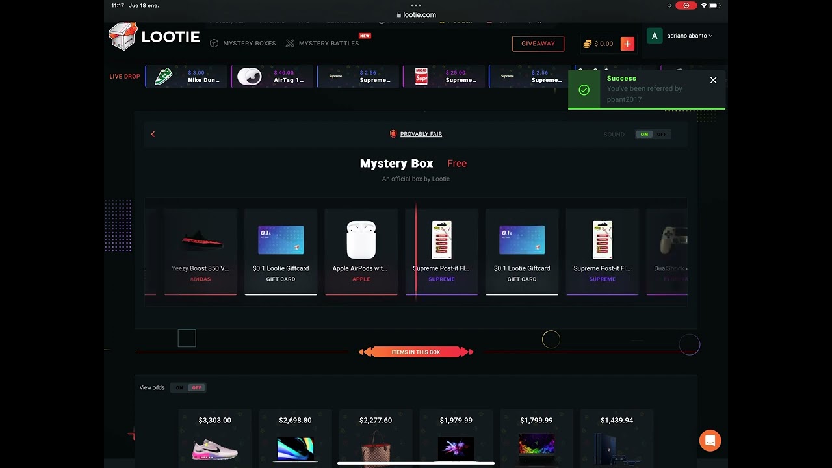Open the Mystery Boxes menu
This screenshot has width=832, height=468.
pos(242,43)
